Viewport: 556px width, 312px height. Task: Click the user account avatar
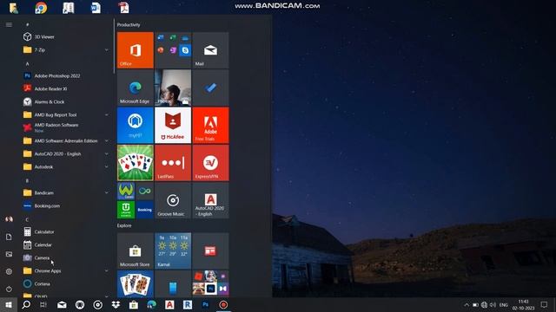(x=9, y=219)
